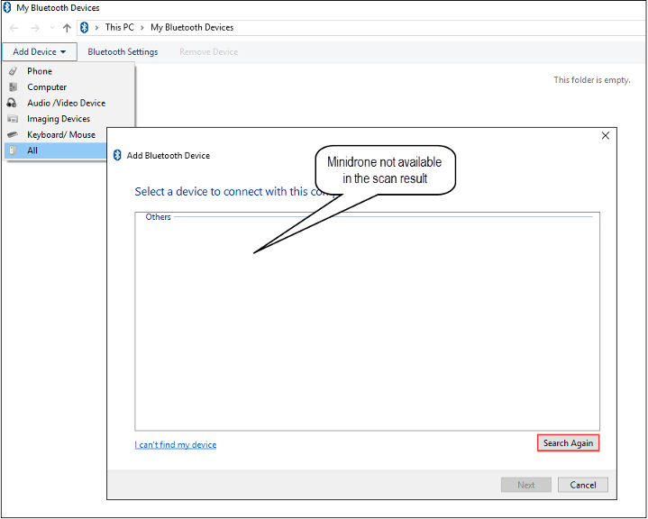The width and height of the screenshot is (648, 519).
Task: Click the This PC breadcrumb
Action: tap(119, 28)
